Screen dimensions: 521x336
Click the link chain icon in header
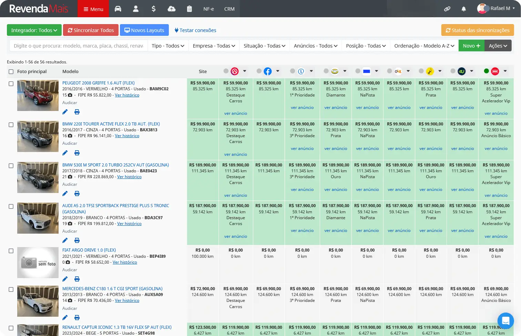(447, 9)
